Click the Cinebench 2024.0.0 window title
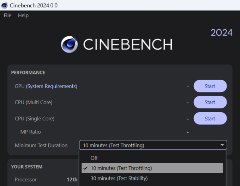This screenshot has width=240, height=186. [x=34, y=5]
